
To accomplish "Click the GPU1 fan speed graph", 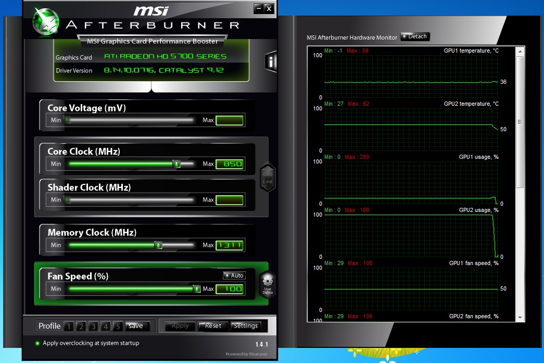I will click(411, 289).
